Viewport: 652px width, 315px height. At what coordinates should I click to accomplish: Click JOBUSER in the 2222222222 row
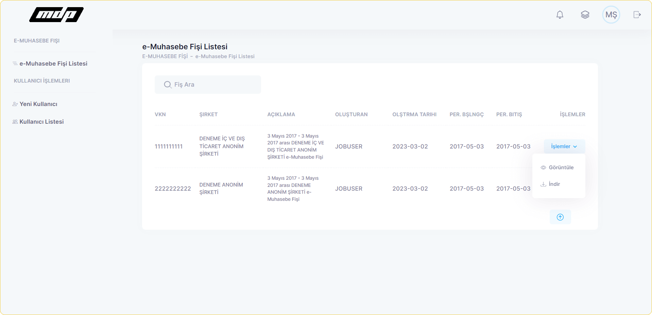[x=349, y=189]
